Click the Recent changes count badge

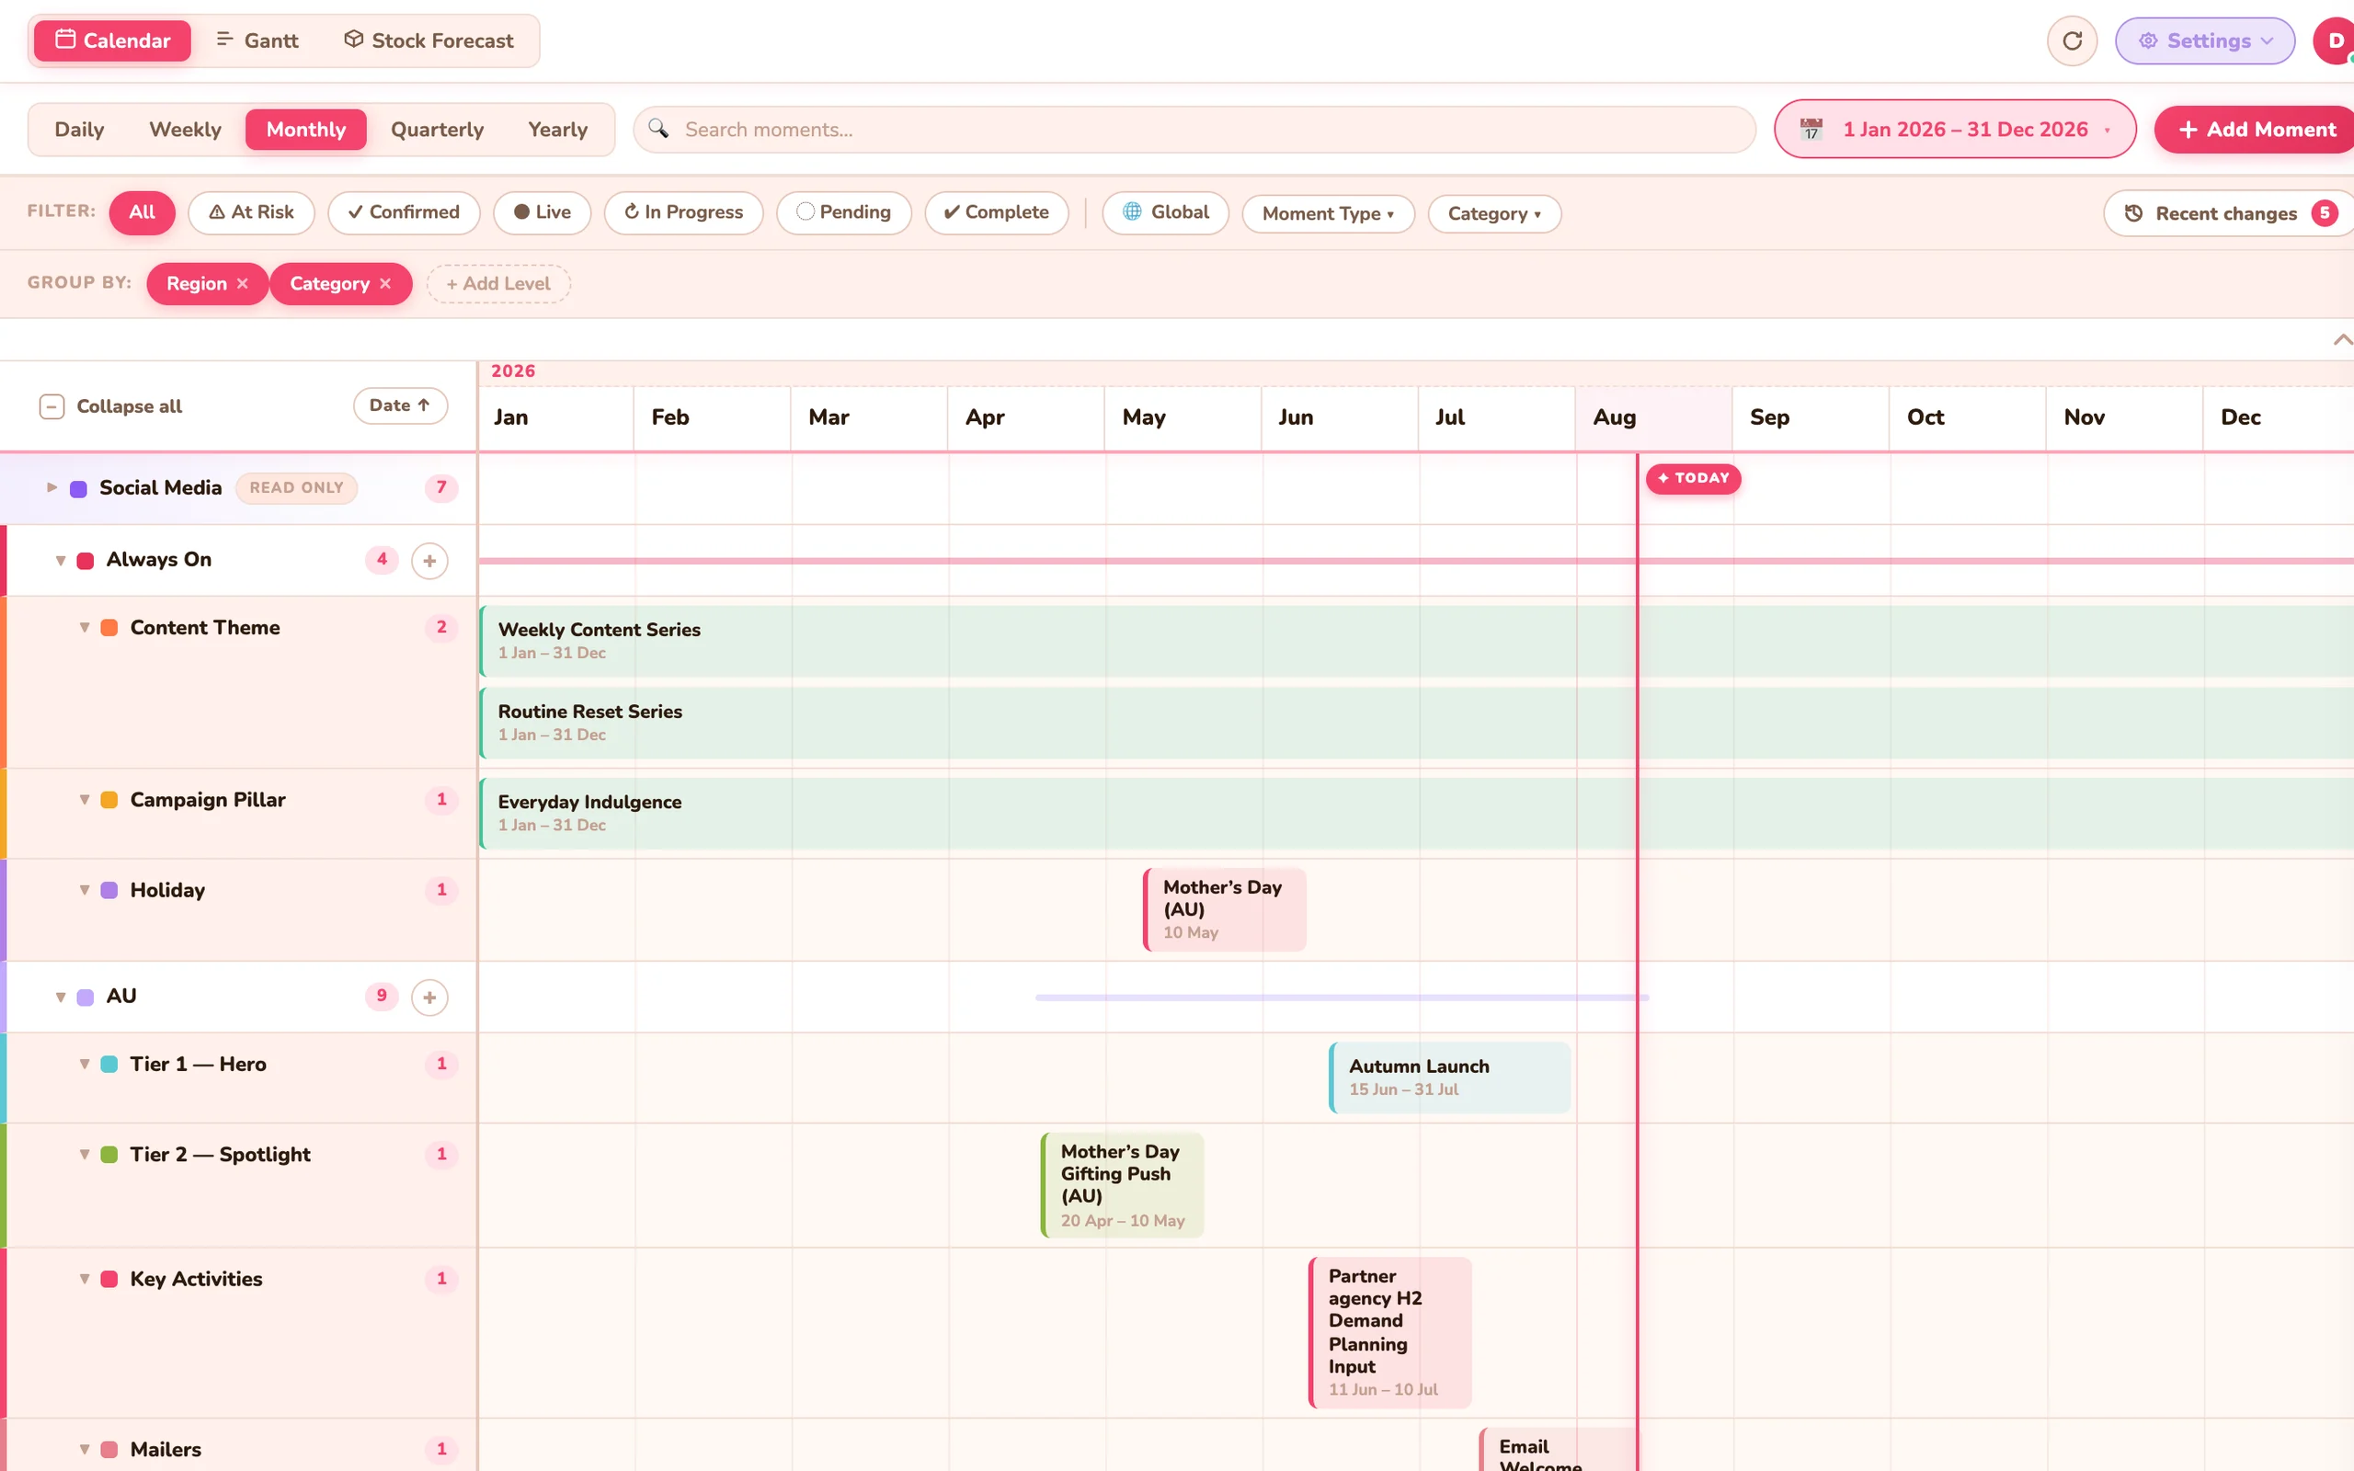2324,213
